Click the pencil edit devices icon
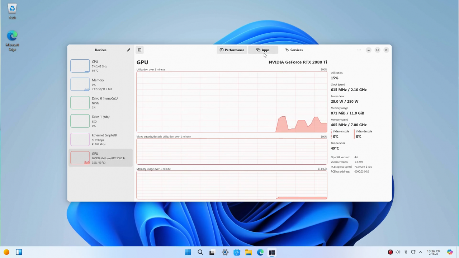459x258 pixels. tap(128, 50)
